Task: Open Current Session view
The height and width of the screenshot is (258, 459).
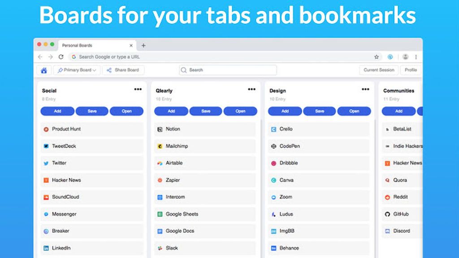Action: click(x=379, y=70)
